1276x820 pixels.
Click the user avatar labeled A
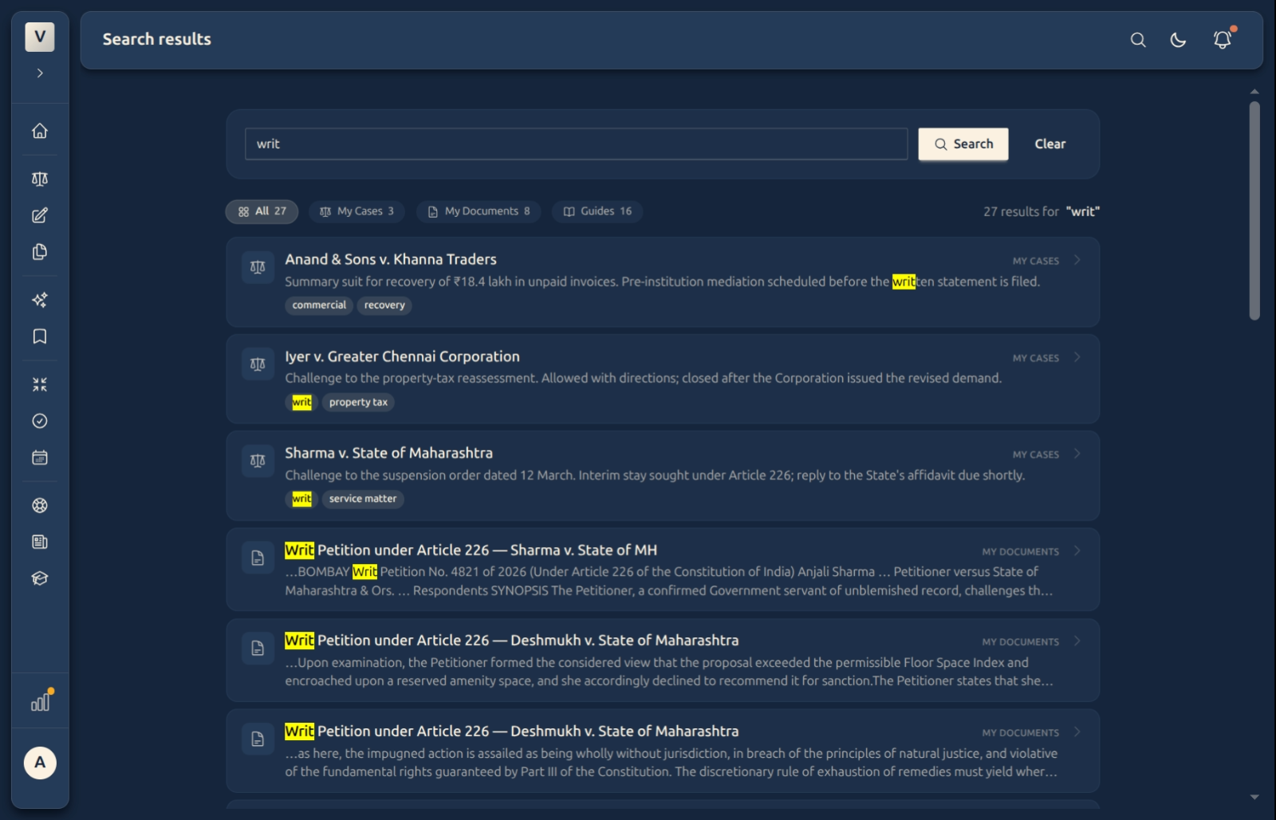pyautogui.click(x=40, y=763)
